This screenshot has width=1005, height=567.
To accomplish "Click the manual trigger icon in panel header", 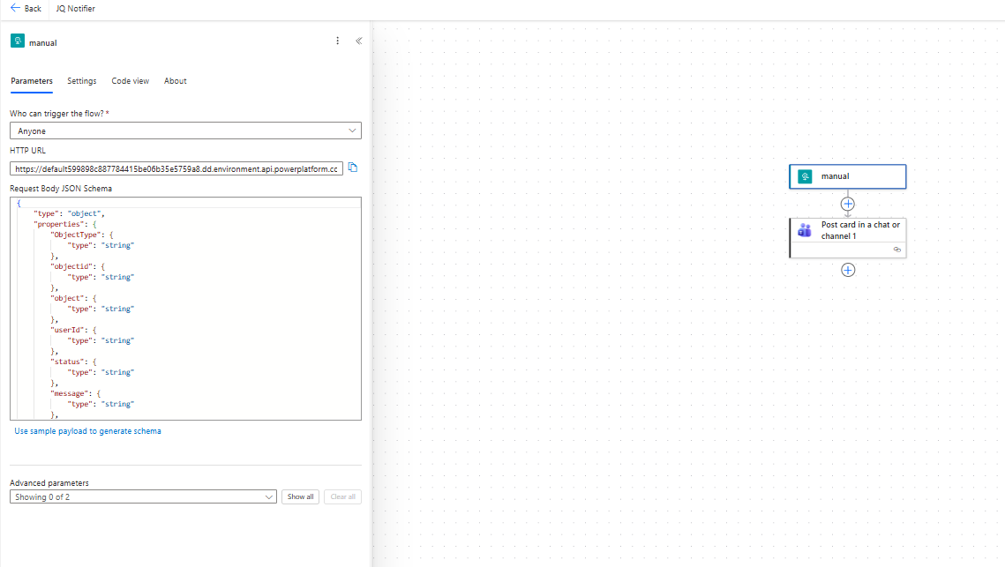I will coord(18,41).
